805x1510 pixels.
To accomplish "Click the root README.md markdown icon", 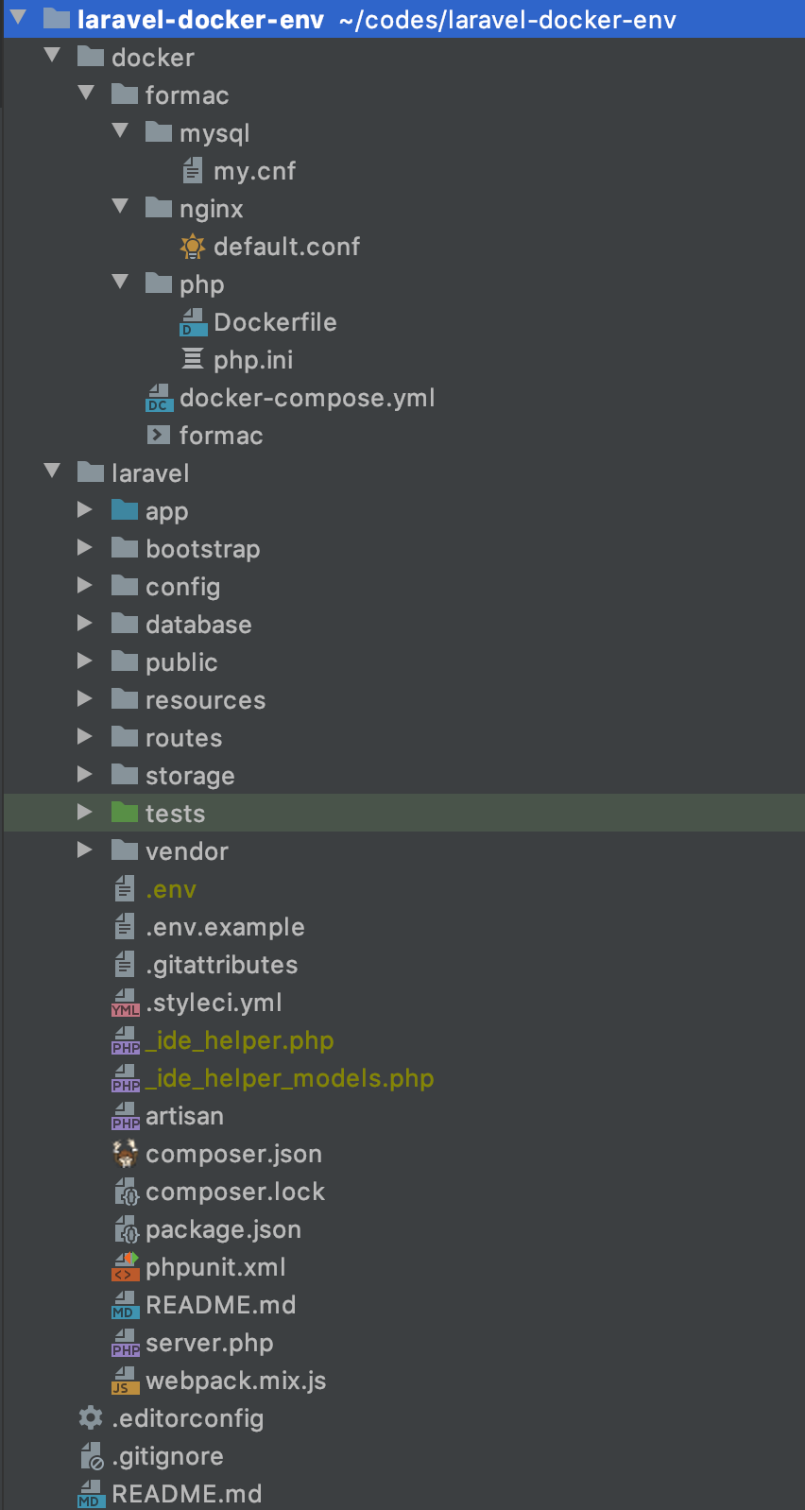I will 91,1494.
